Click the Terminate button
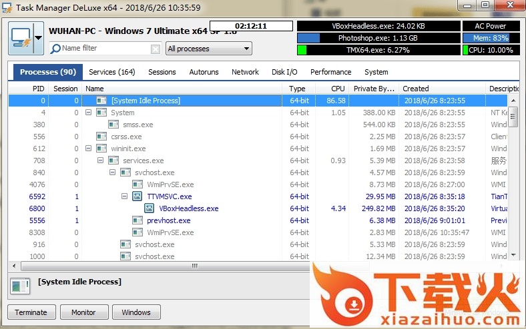The image size is (526, 329). (x=31, y=312)
